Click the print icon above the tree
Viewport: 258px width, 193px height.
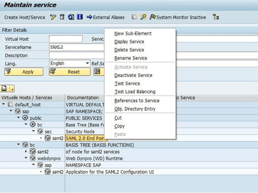(x=4, y=88)
